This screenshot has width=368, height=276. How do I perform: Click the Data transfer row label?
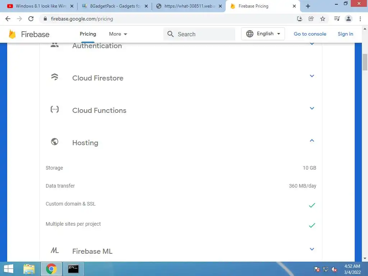[x=60, y=186]
